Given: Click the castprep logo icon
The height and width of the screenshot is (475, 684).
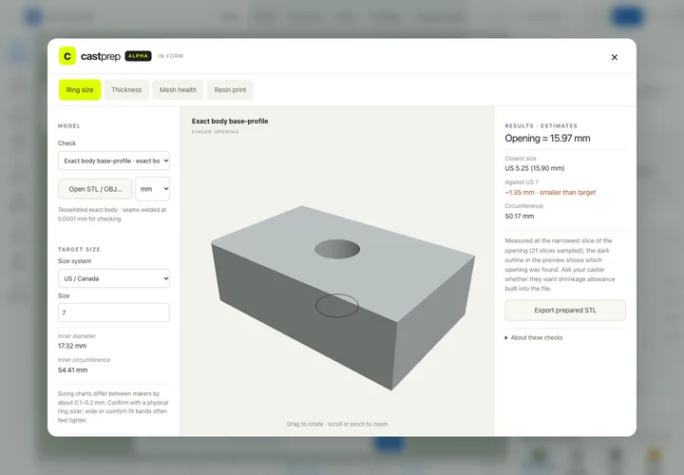Looking at the screenshot, I should point(67,56).
